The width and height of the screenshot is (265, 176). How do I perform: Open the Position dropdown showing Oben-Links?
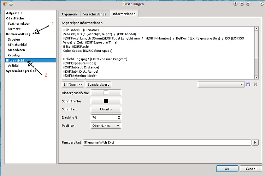point(106,126)
